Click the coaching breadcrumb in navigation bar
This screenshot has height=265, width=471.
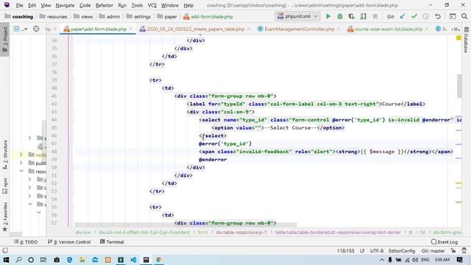[19, 16]
